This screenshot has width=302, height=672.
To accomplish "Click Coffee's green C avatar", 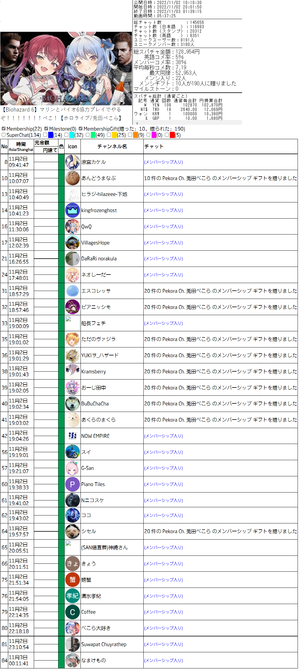I will point(73,612).
